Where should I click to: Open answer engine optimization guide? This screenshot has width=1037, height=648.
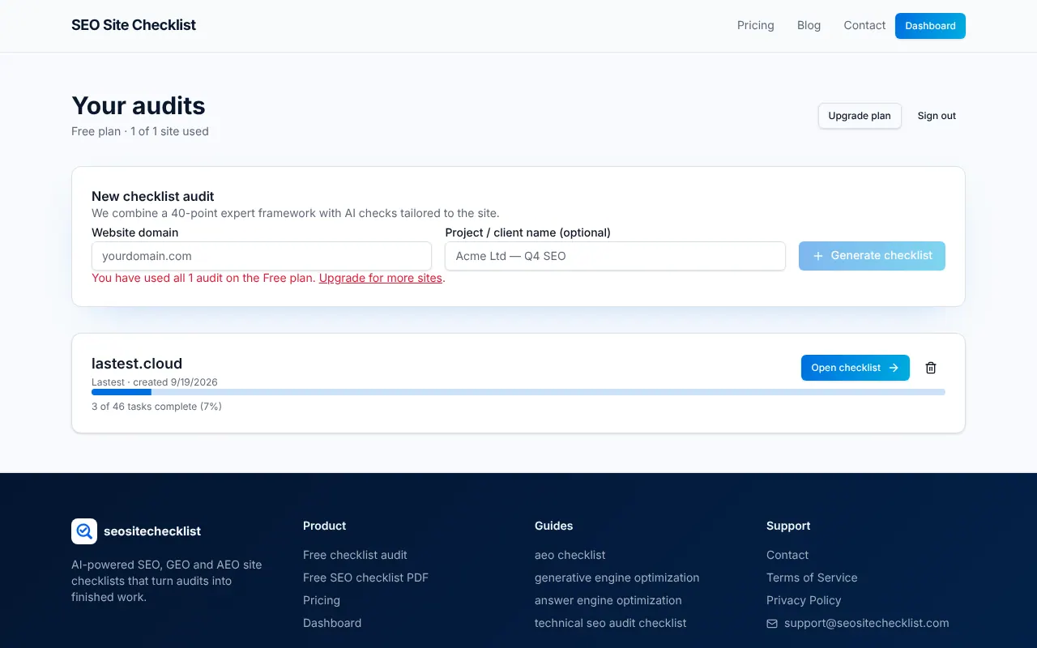pos(608,600)
